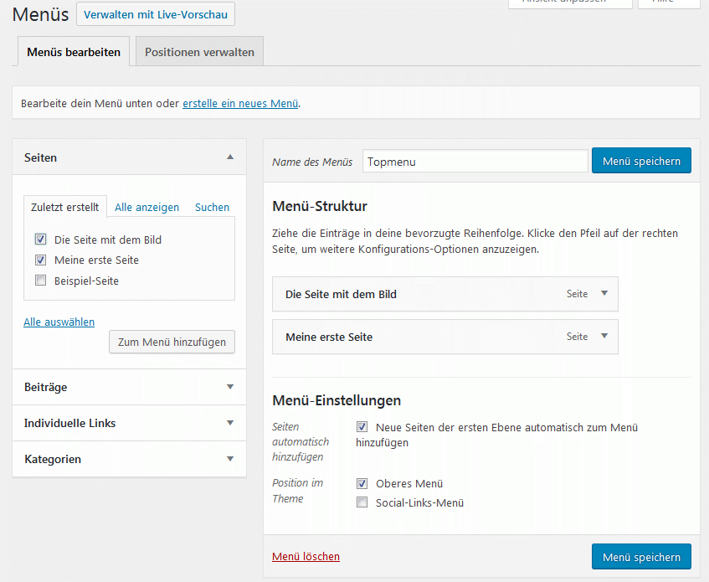Open options for Die Seite mit dem Bild menu item
The image size is (709, 582).
[x=604, y=294]
